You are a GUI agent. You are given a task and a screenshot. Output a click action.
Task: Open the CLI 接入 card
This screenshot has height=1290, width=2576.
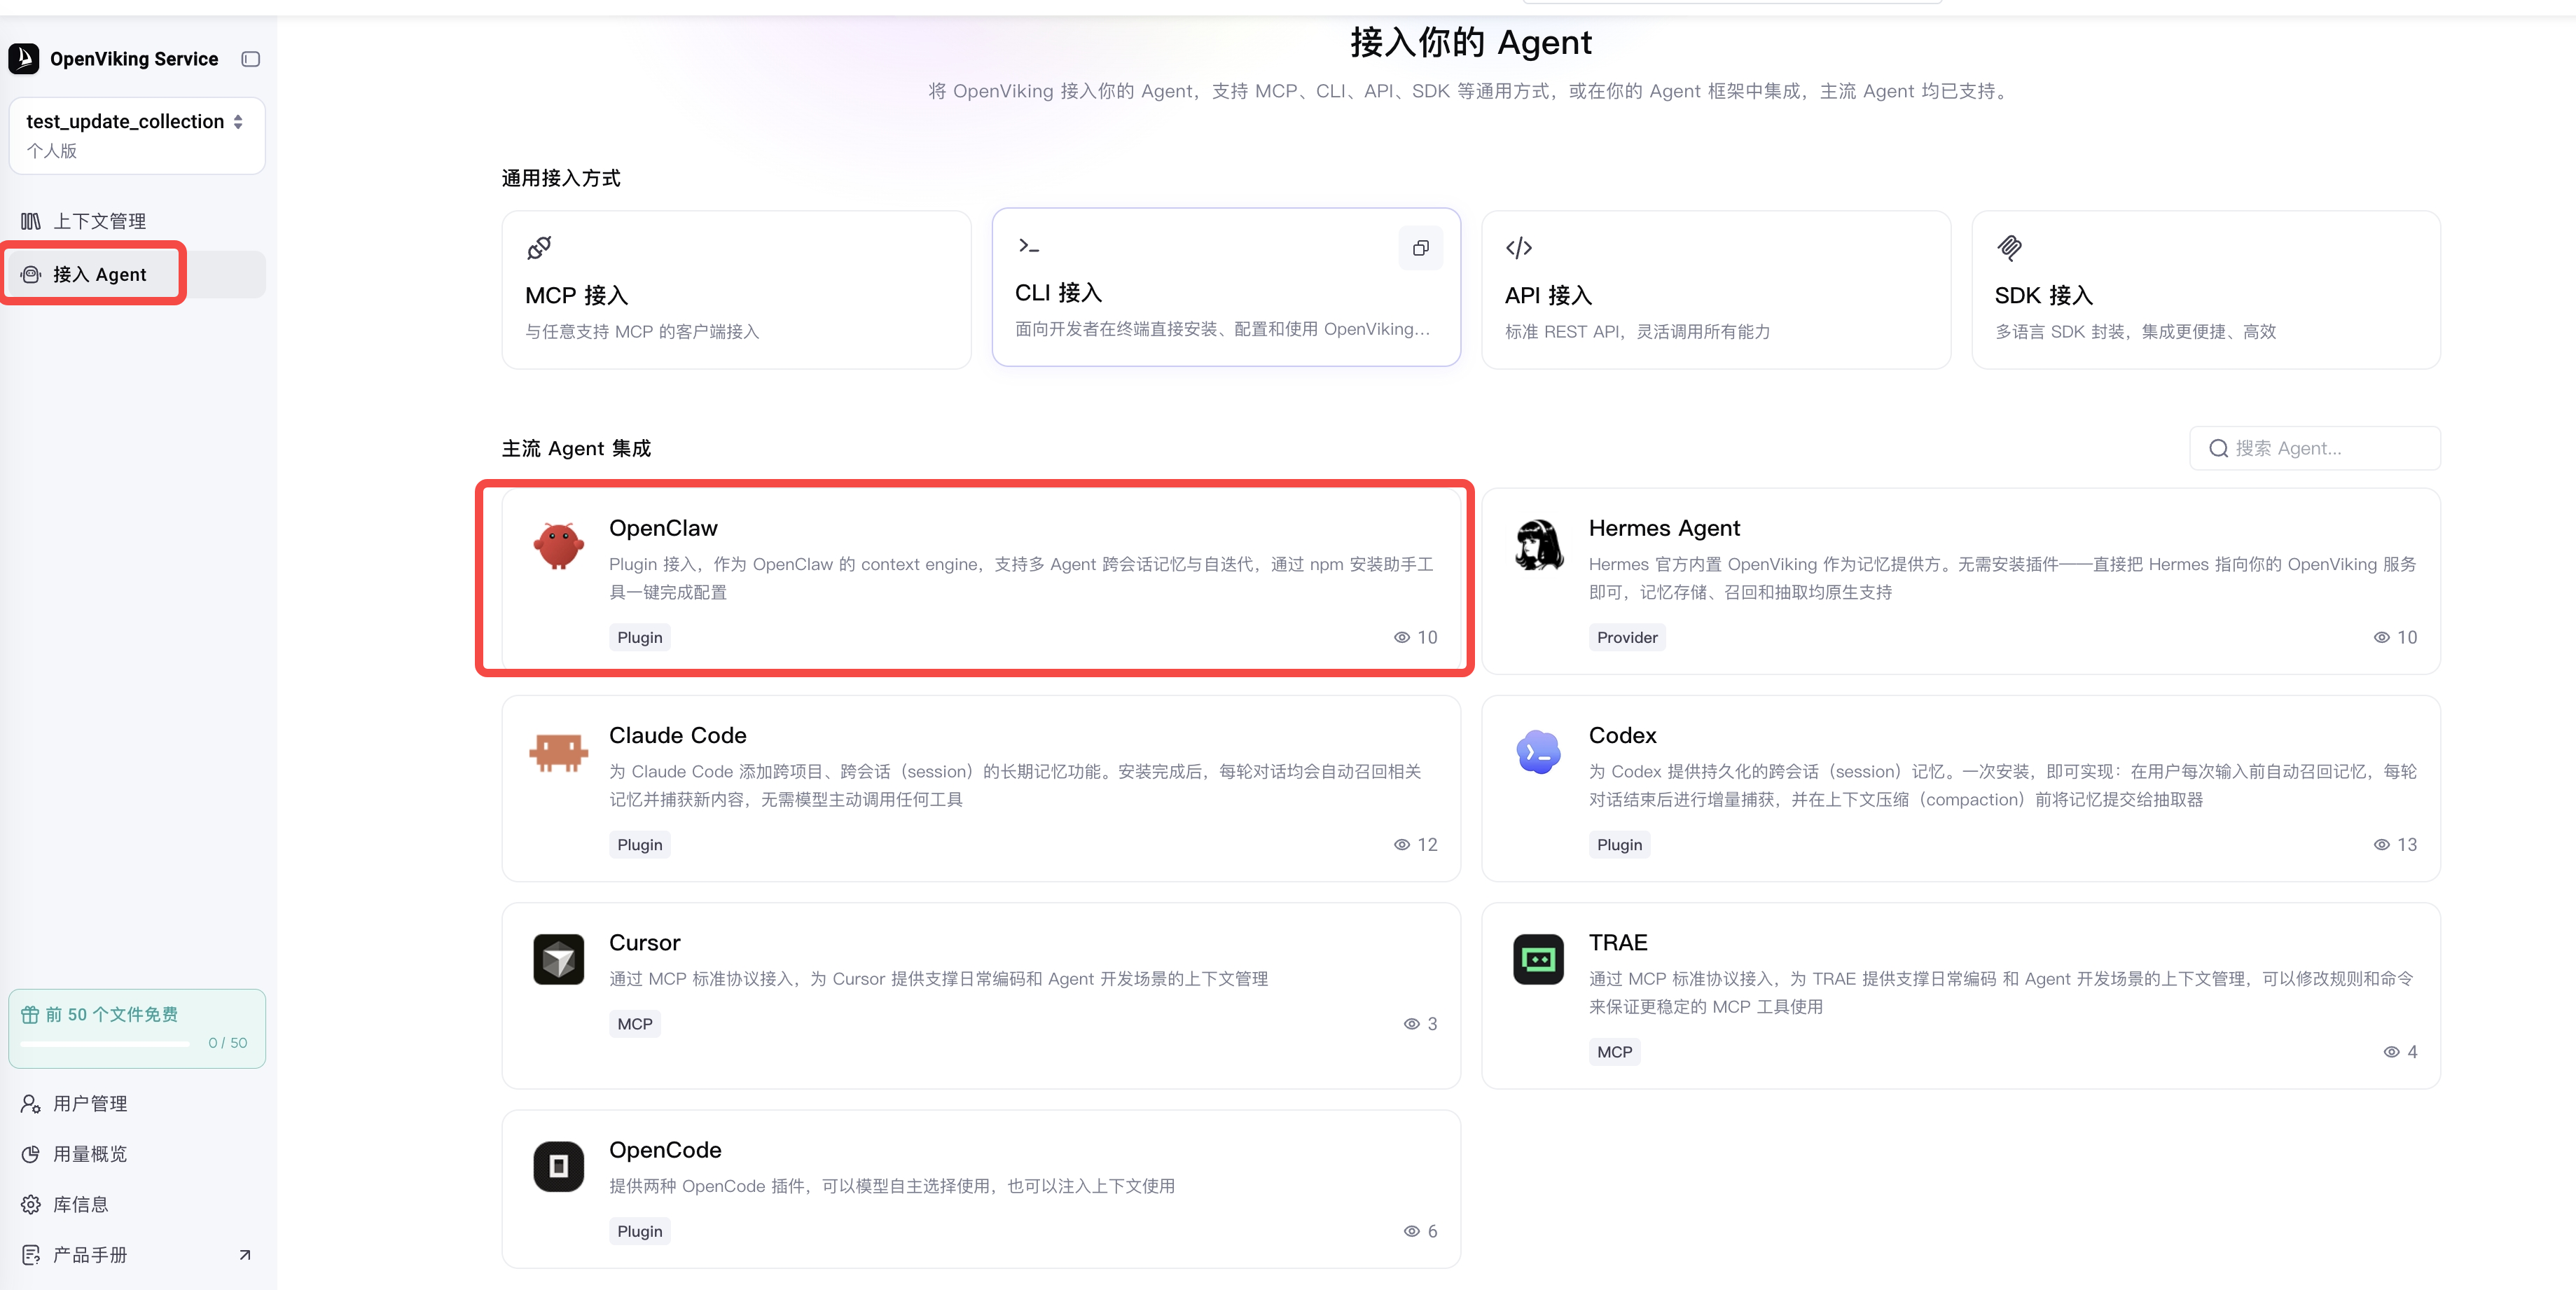coord(1226,287)
